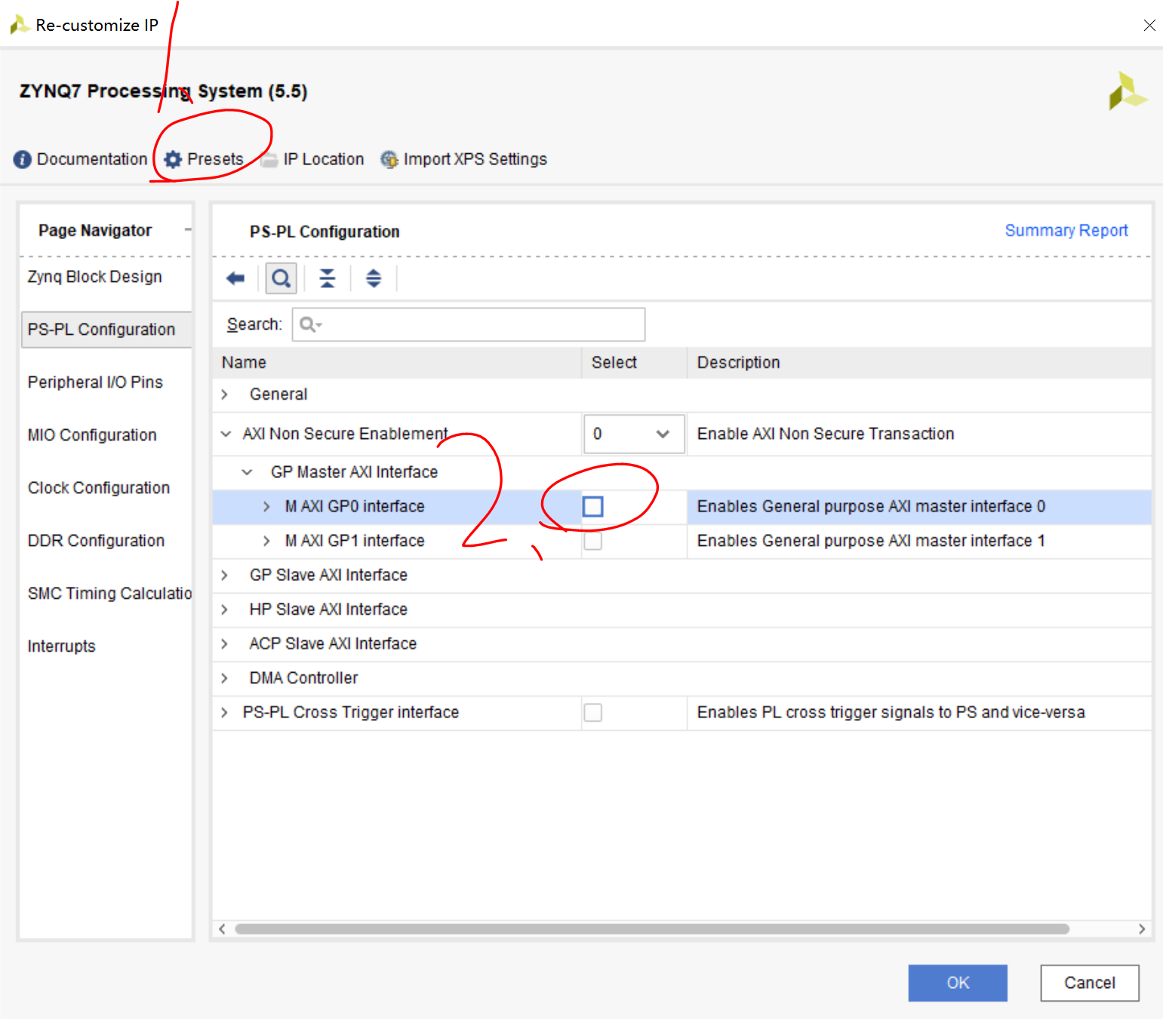
Task: Expand the M AXI GP0 interface row
Action: point(266,507)
